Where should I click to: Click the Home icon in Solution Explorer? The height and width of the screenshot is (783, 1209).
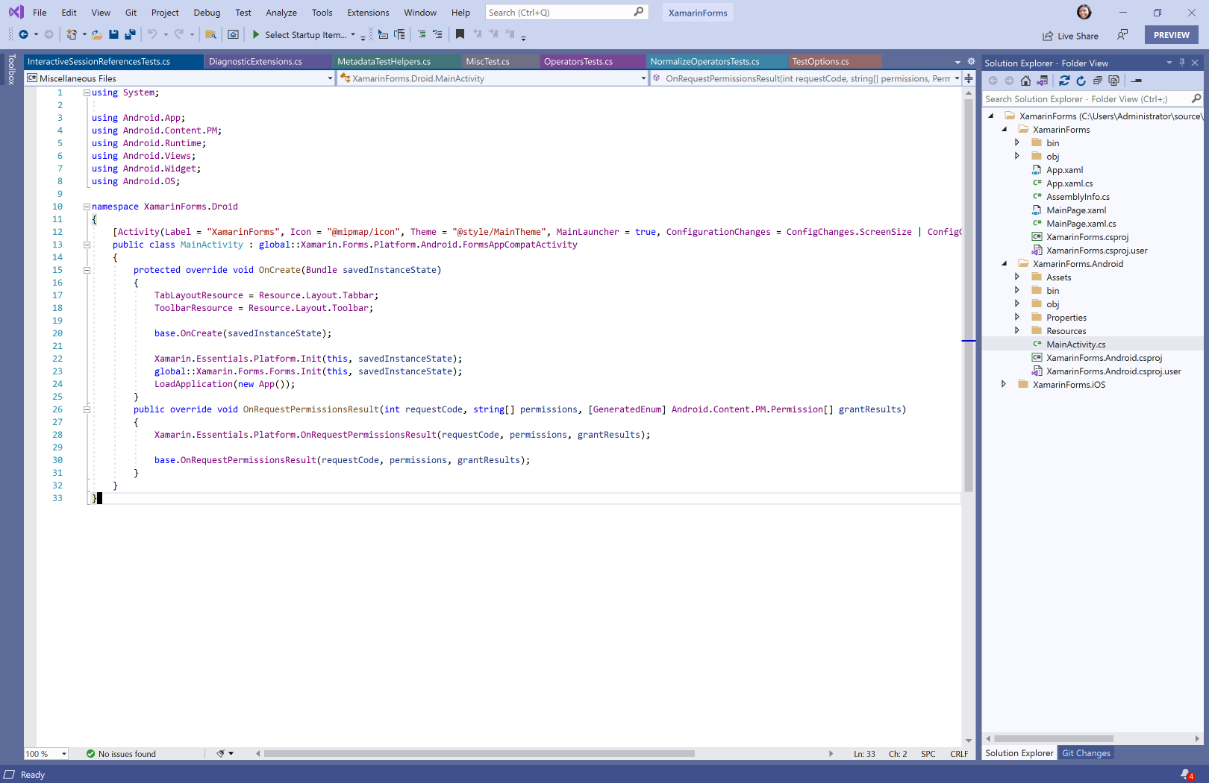coord(1025,81)
